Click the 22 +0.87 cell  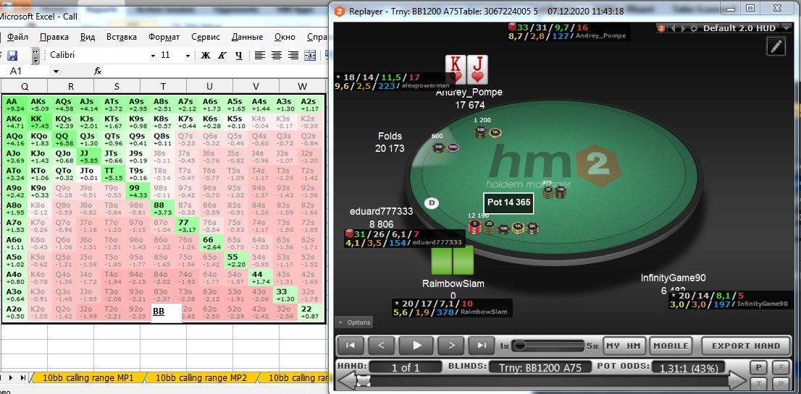tap(310, 312)
